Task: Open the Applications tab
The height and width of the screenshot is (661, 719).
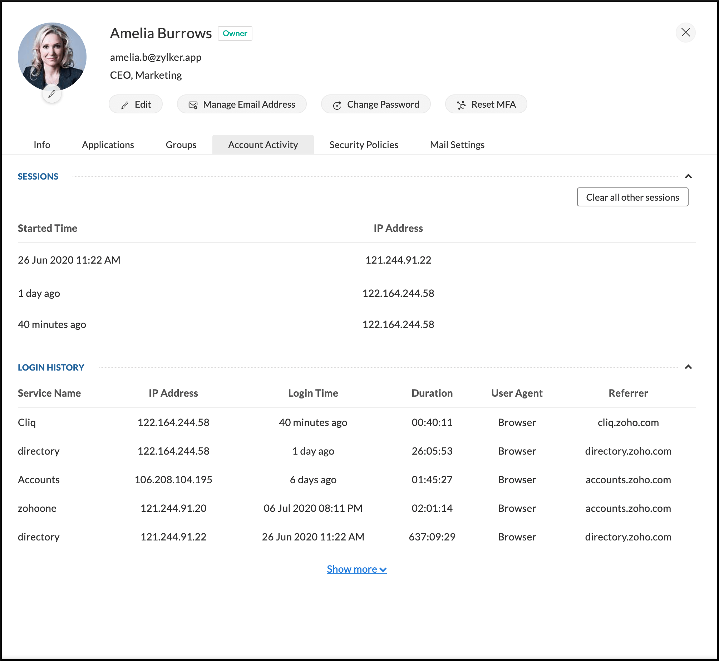Action: [108, 145]
